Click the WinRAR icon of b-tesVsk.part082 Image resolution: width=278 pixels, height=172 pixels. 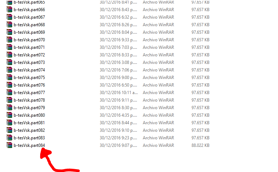click(9, 130)
